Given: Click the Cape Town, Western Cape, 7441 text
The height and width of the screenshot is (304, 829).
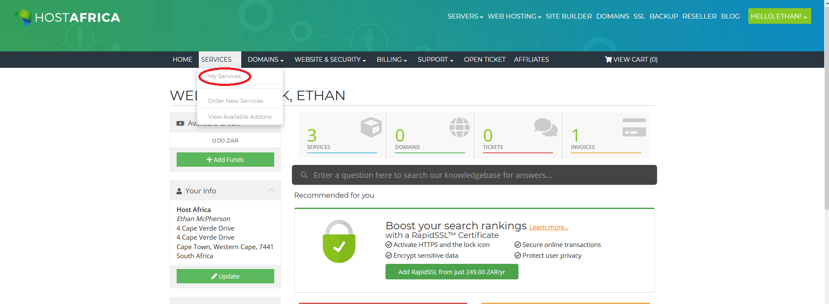Looking at the screenshot, I should pyautogui.click(x=225, y=247).
